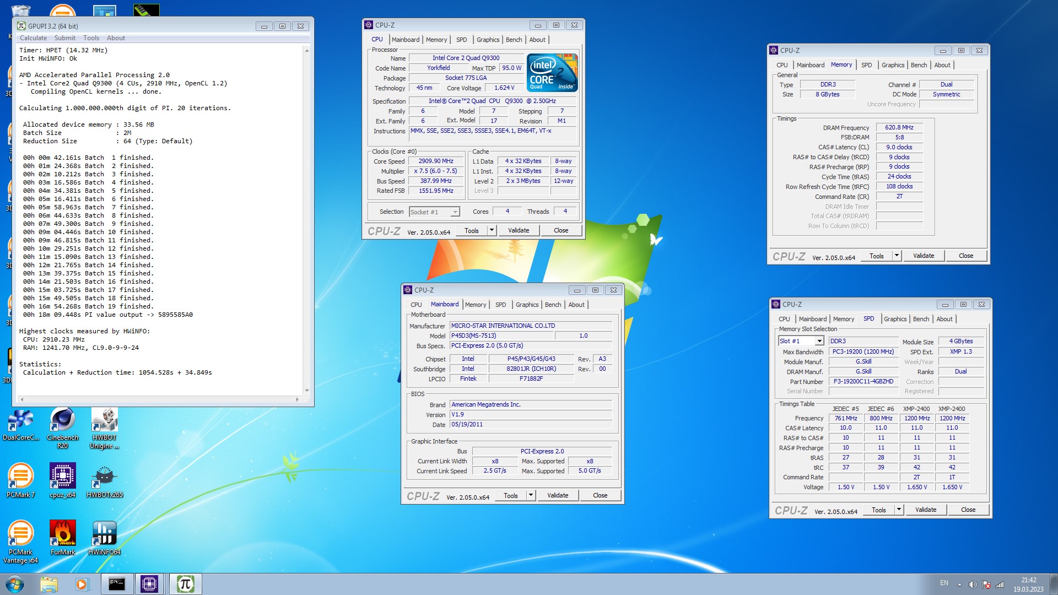Click the Max Bandwidth PC3-19200 (1200 MHz) field
The width and height of the screenshot is (1058, 595).
click(863, 351)
